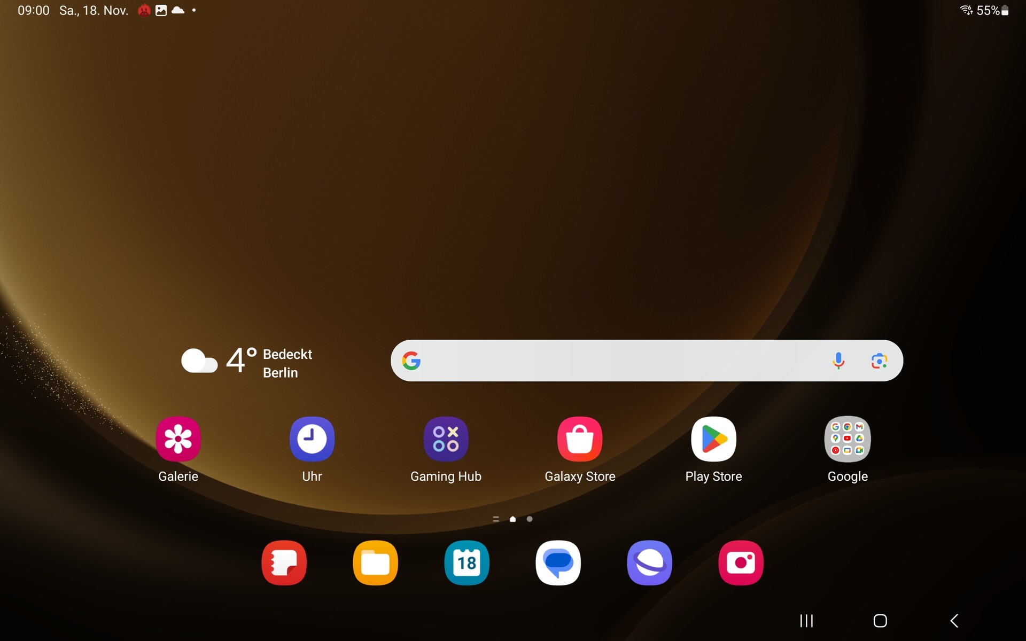Open the Samsung Internet browser
This screenshot has height=641, width=1026.
649,563
